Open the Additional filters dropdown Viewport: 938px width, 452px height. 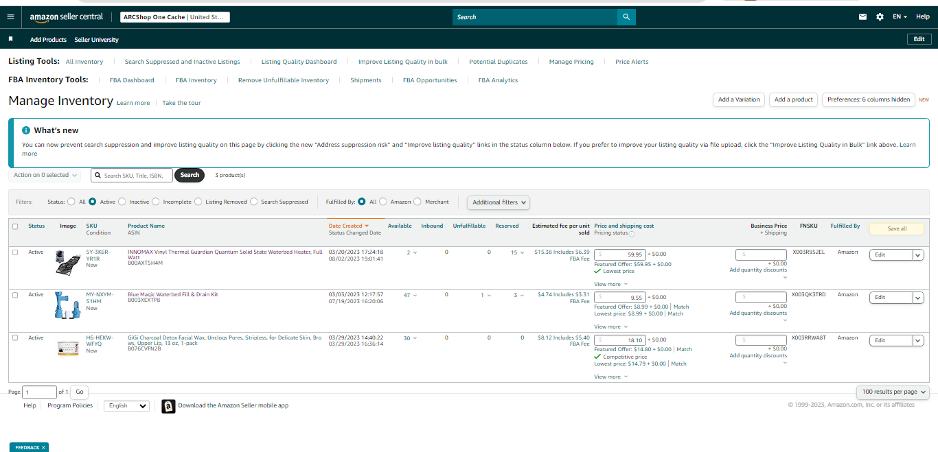[499, 202]
